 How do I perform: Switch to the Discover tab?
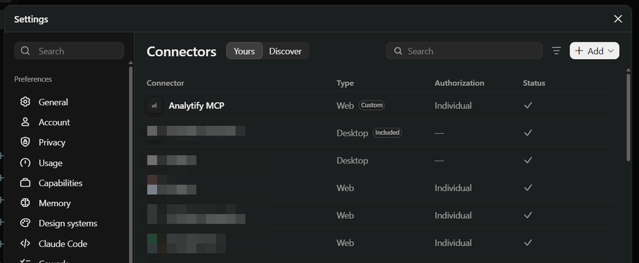(x=285, y=51)
